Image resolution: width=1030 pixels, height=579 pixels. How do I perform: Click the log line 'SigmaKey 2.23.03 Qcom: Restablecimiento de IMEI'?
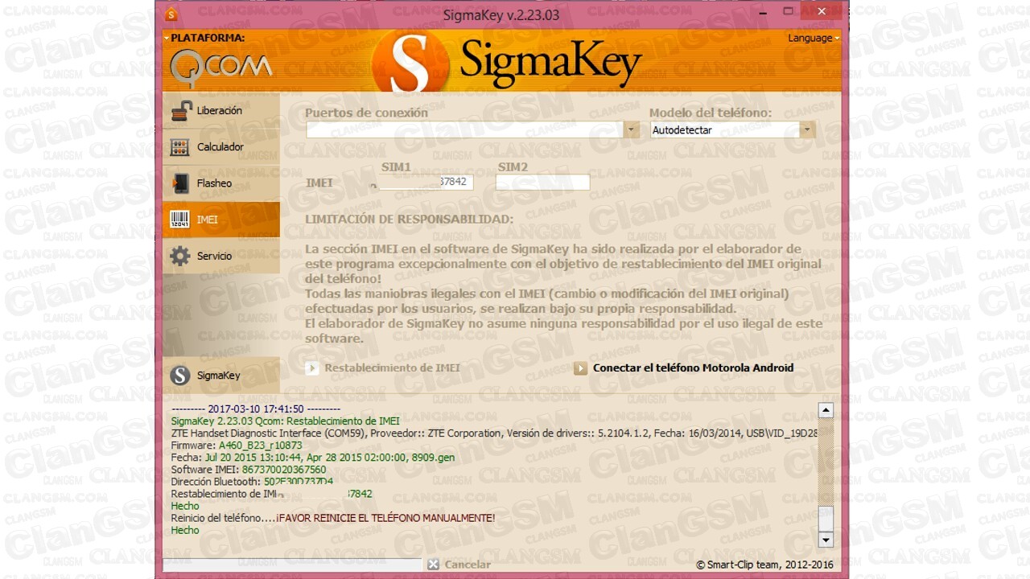click(285, 421)
